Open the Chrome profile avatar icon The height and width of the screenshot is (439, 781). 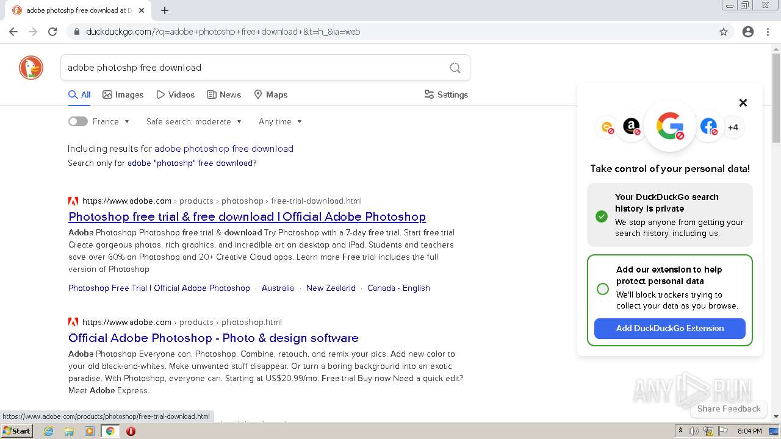(x=748, y=32)
